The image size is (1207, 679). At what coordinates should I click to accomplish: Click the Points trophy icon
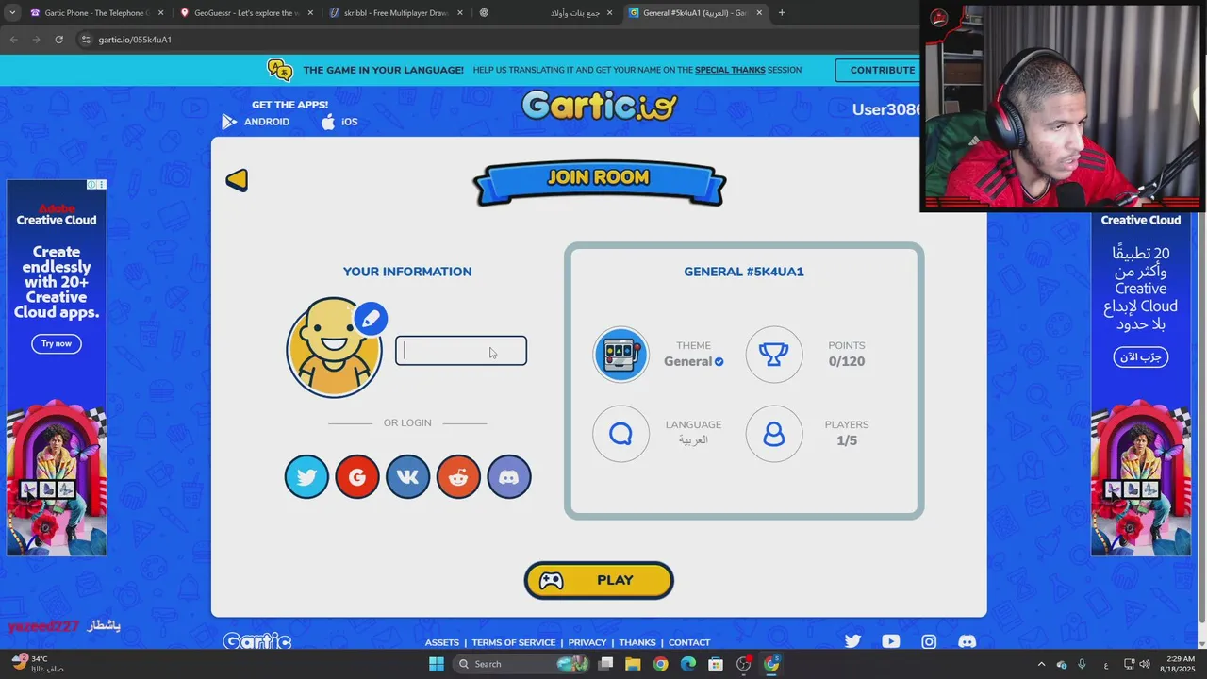coord(774,355)
